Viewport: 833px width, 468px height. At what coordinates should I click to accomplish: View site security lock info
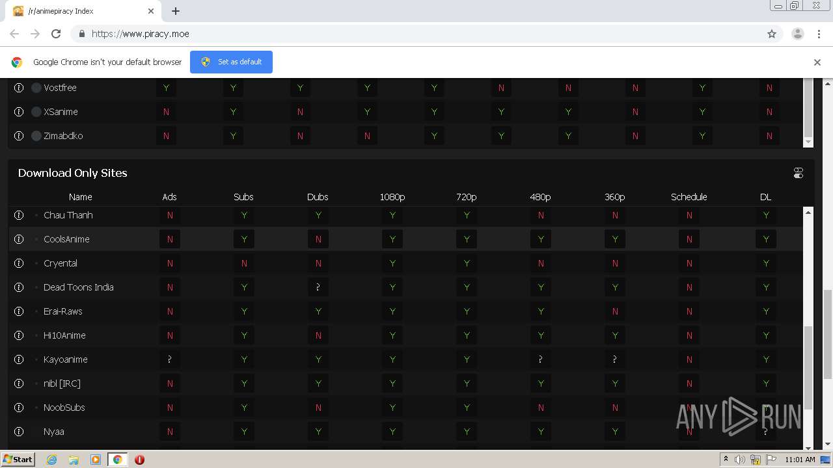point(81,34)
